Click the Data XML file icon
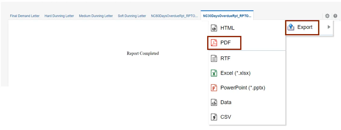This screenshot has width=341, height=130. pyautogui.click(x=214, y=102)
